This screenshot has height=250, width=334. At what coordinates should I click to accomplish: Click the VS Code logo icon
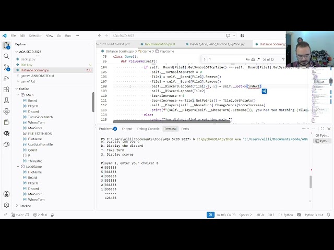(x=5, y=35)
